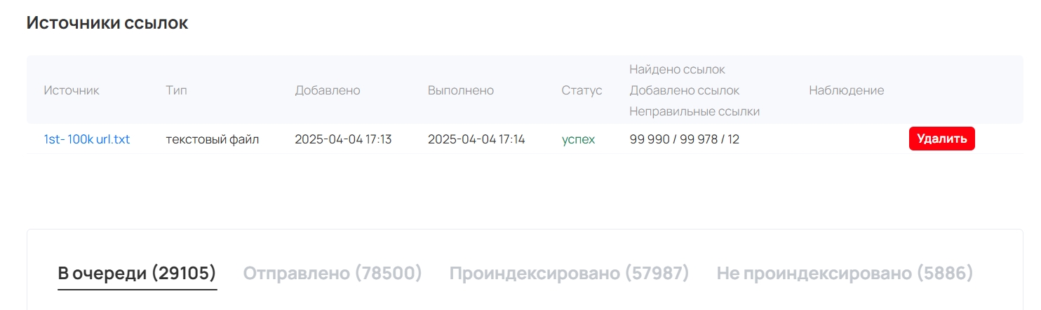Viewport: 1041px width, 310px height.
Task: Click the Выполнено column header
Action: coord(461,90)
